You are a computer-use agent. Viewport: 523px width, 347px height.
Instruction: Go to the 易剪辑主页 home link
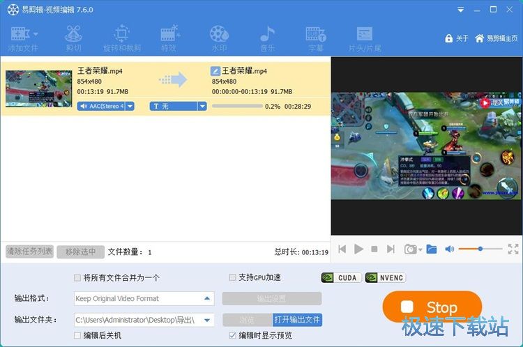[497, 38]
